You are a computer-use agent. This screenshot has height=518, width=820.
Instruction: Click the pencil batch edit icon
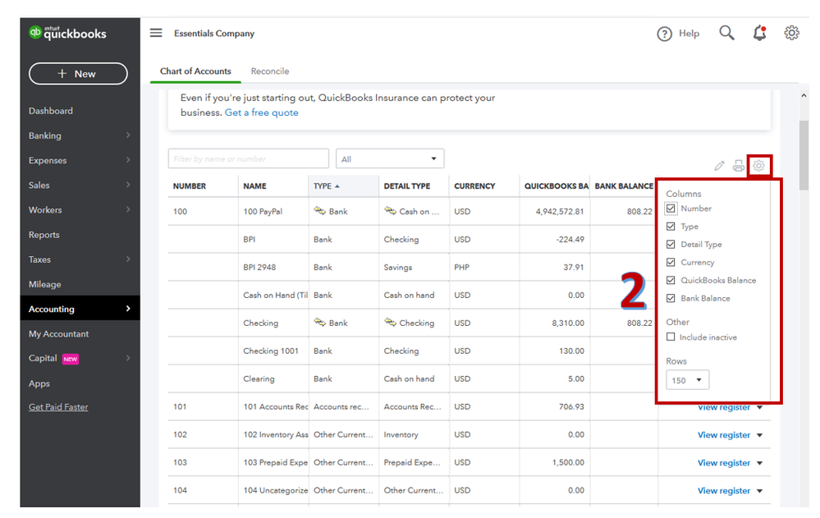click(719, 166)
